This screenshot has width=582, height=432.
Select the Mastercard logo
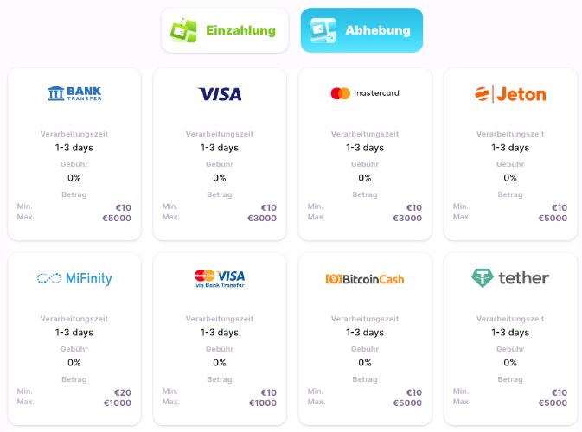click(365, 93)
